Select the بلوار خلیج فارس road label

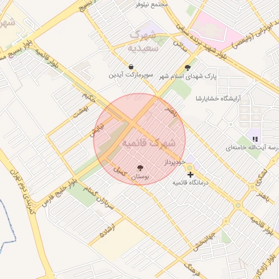click(60, 193)
